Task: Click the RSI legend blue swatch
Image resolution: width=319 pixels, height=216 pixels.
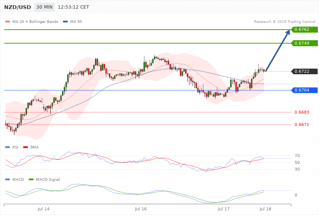Action: coord(8,147)
